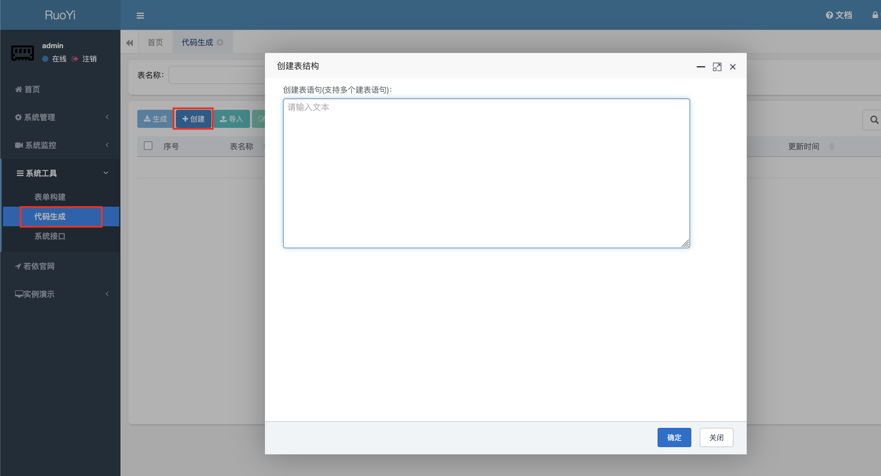This screenshot has width=881, height=476.
Task: Open the 文档 help link
Action: 839,15
